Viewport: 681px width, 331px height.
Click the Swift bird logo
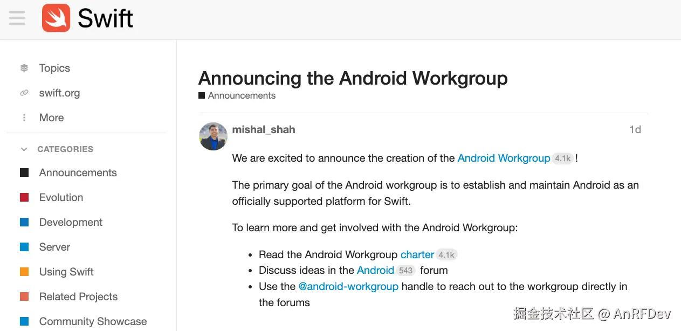point(56,18)
